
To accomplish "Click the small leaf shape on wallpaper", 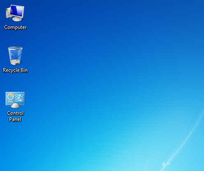I will click(164, 164).
